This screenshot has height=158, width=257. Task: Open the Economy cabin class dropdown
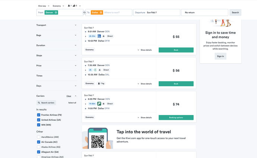click(58, 6)
